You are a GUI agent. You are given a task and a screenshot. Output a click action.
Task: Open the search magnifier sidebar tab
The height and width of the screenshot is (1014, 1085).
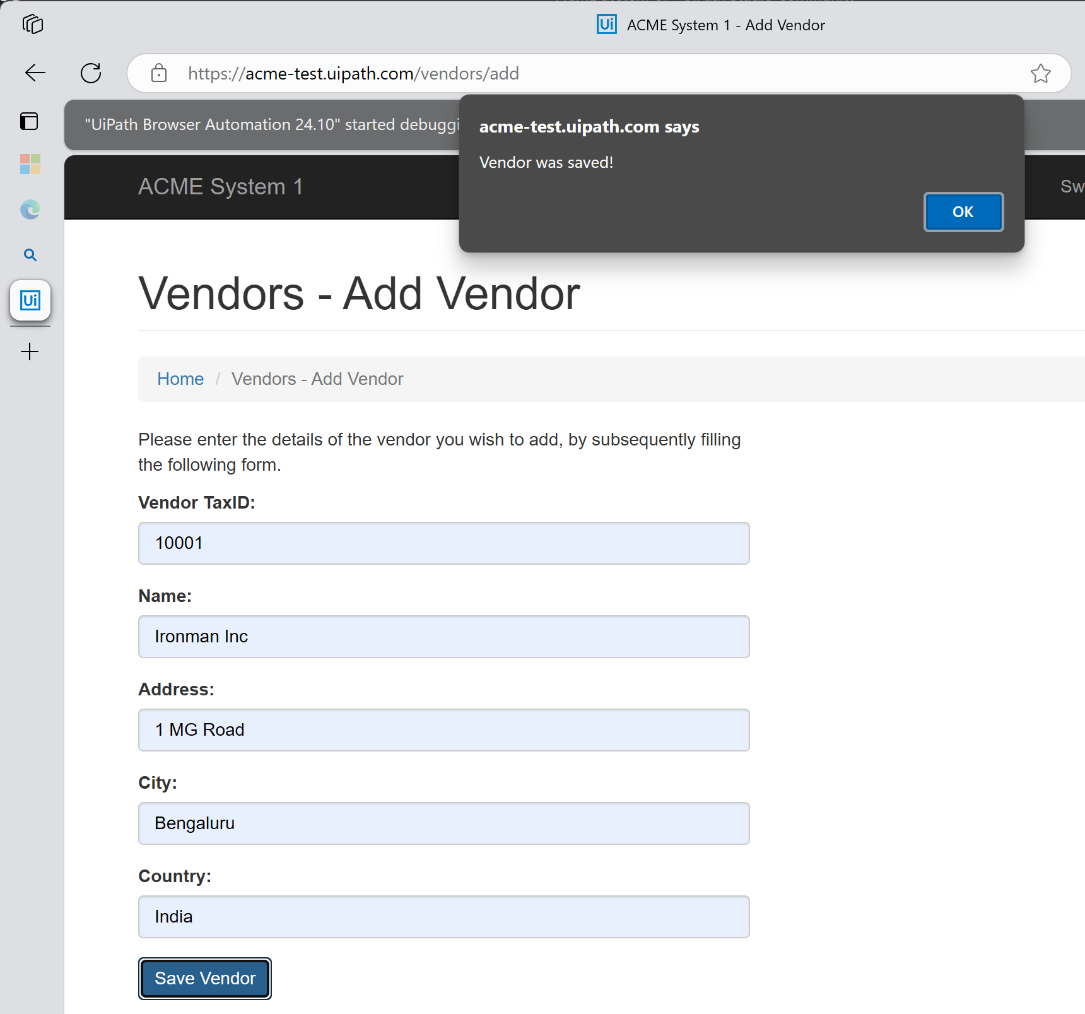point(30,255)
